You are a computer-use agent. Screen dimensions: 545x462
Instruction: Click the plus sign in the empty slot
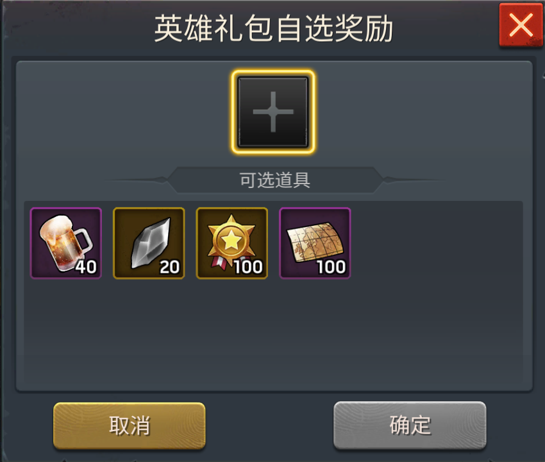click(x=273, y=112)
